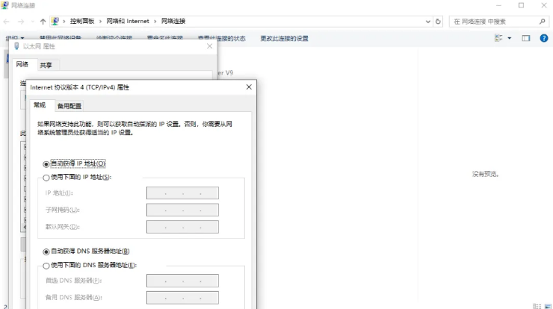Click 更改此连接的设置 in toolbar
The image size is (553, 309).
coord(284,38)
